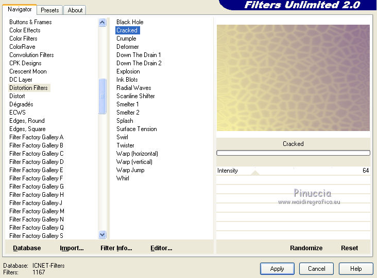377x278 pixels.
Task: Choose the Smelter 2 filter
Action: (128, 112)
